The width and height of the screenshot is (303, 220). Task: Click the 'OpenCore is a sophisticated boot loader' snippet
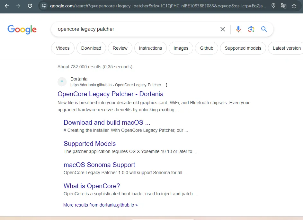[131, 194]
